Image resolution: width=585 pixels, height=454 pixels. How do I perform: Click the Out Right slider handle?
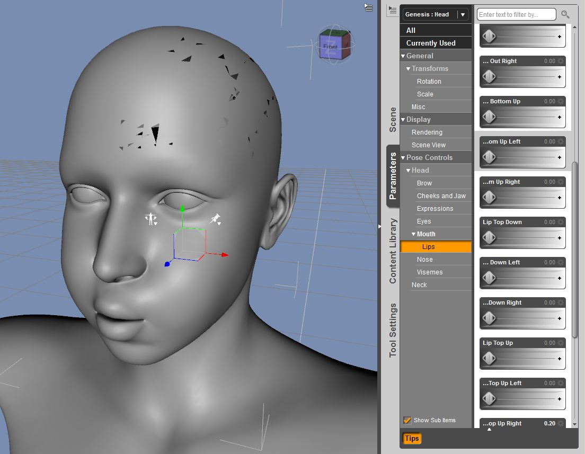click(489, 76)
